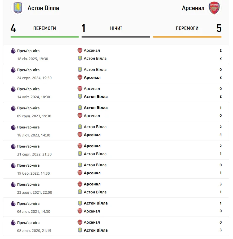Click Arsenal crest in 22 жовт. 2021 match
The width and height of the screenshot is (233, 239).
pos(80,184)
